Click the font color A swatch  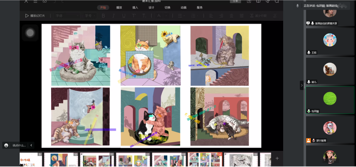[159, 16]
